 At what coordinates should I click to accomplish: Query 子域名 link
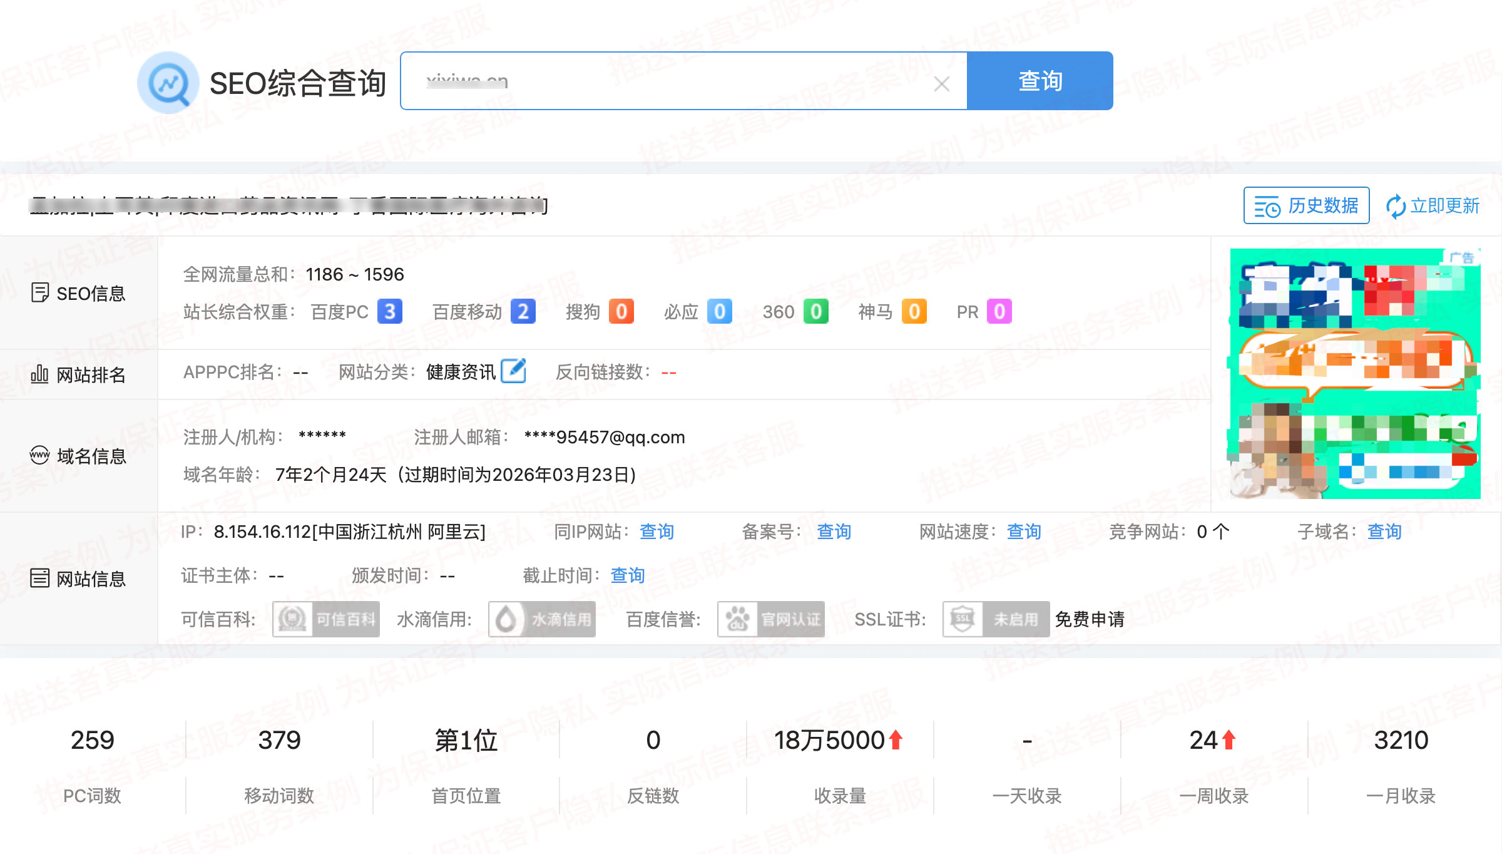click(x=1384, y=532)
